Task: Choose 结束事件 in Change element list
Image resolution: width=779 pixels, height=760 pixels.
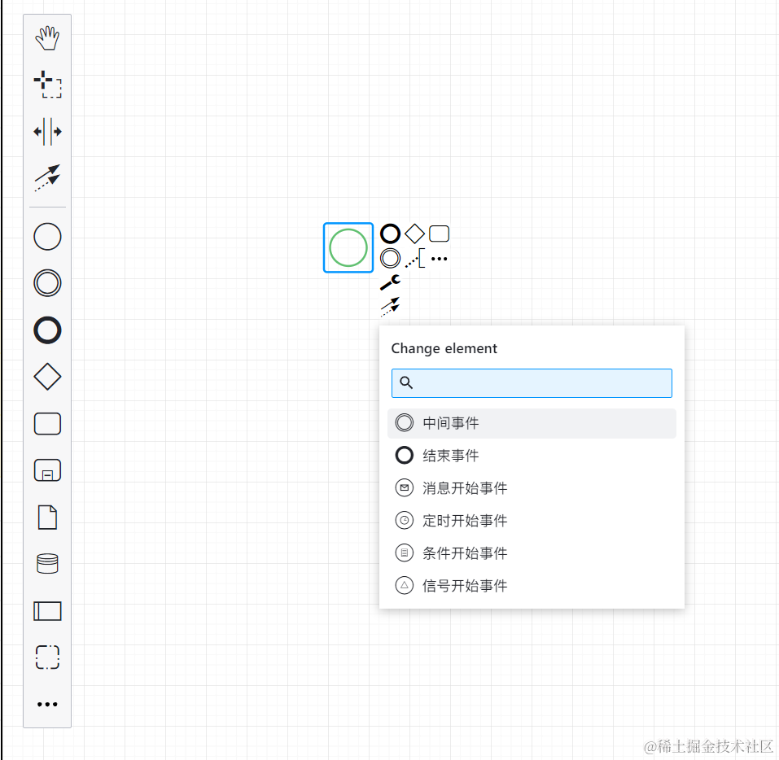Action: 532,456
